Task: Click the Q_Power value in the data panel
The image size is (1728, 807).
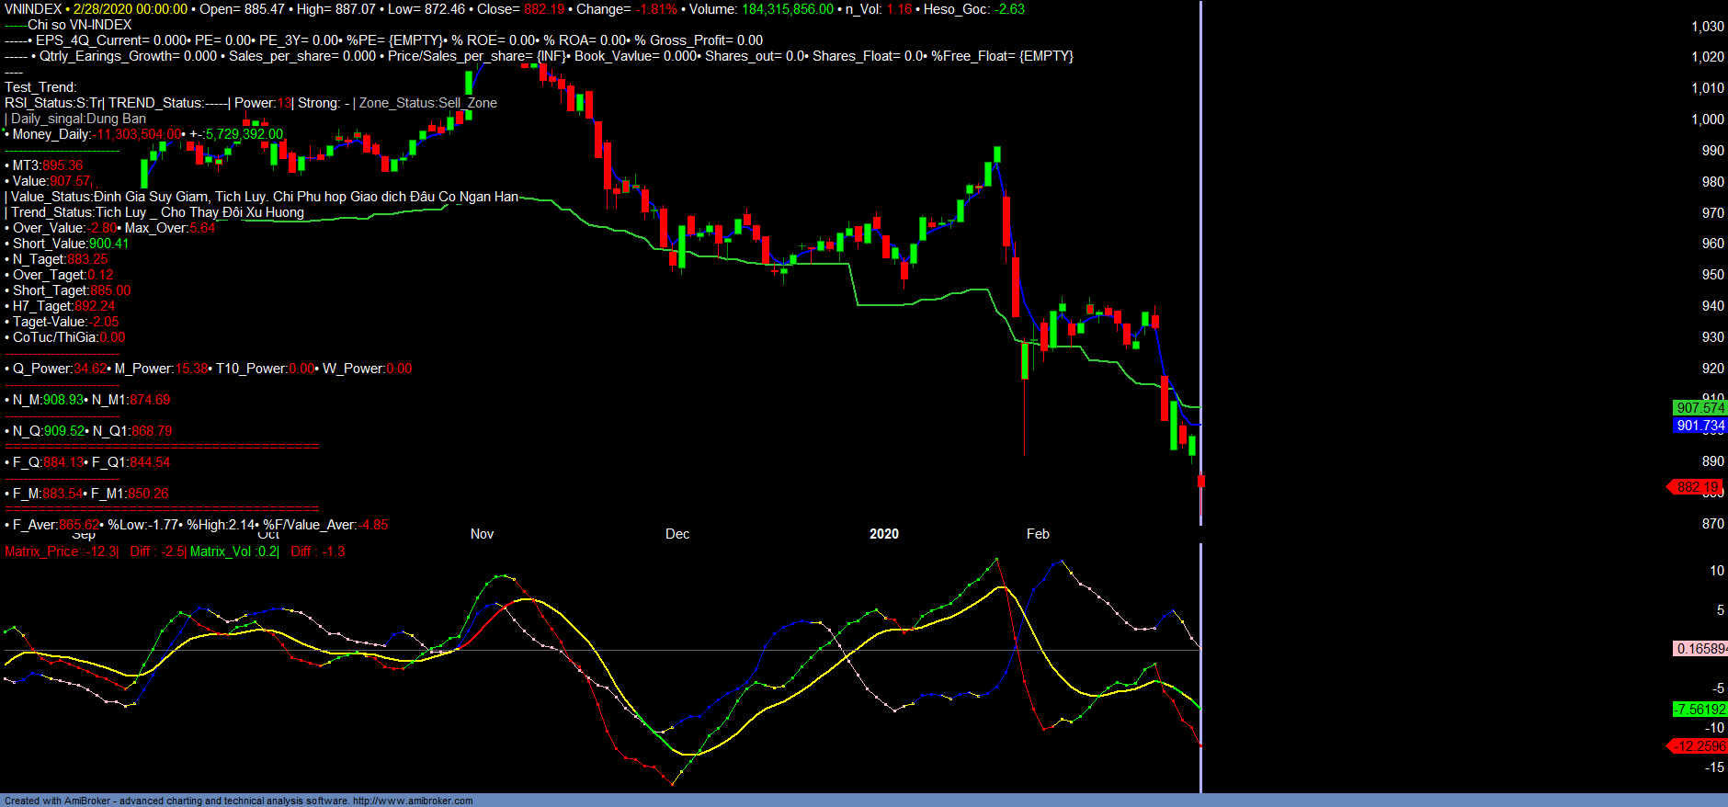Action: pos(90,369)
